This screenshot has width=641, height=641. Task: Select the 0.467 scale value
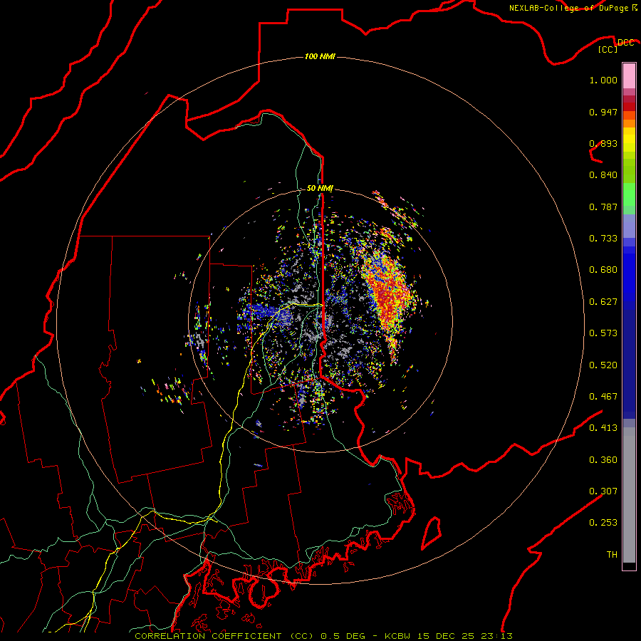pos(603,397)
